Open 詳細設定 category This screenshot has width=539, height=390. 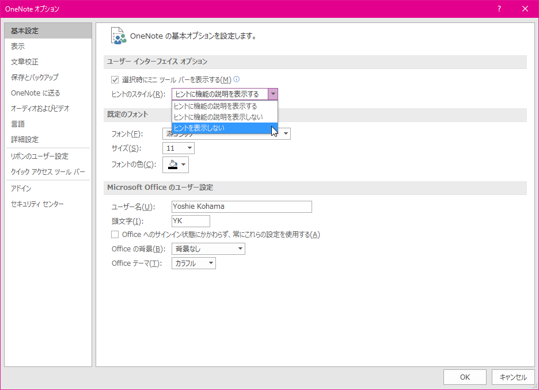(x=48, y=139)
